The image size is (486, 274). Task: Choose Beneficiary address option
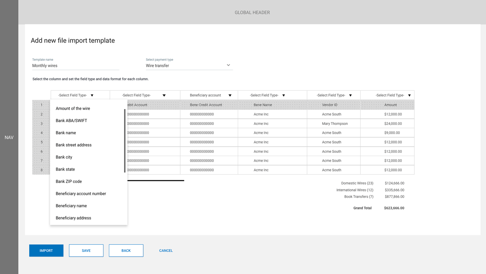click(89, 218)
